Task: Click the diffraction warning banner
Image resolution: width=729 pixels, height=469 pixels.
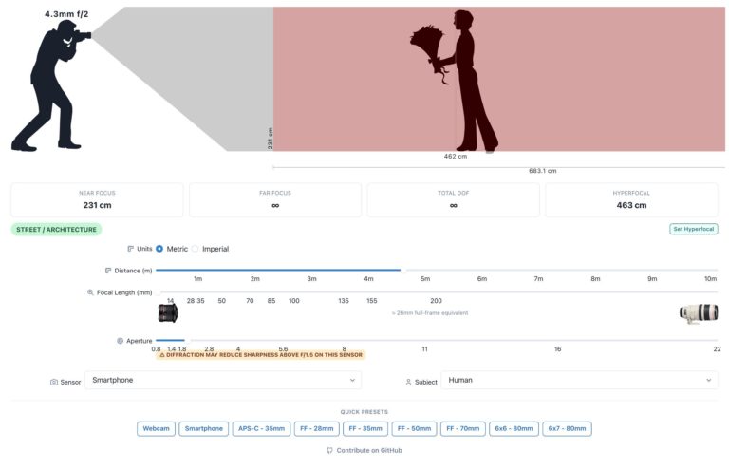Action: tap(261, 355)
